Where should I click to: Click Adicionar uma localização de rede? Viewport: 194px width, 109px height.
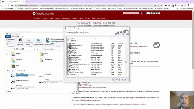pos(38,41)
